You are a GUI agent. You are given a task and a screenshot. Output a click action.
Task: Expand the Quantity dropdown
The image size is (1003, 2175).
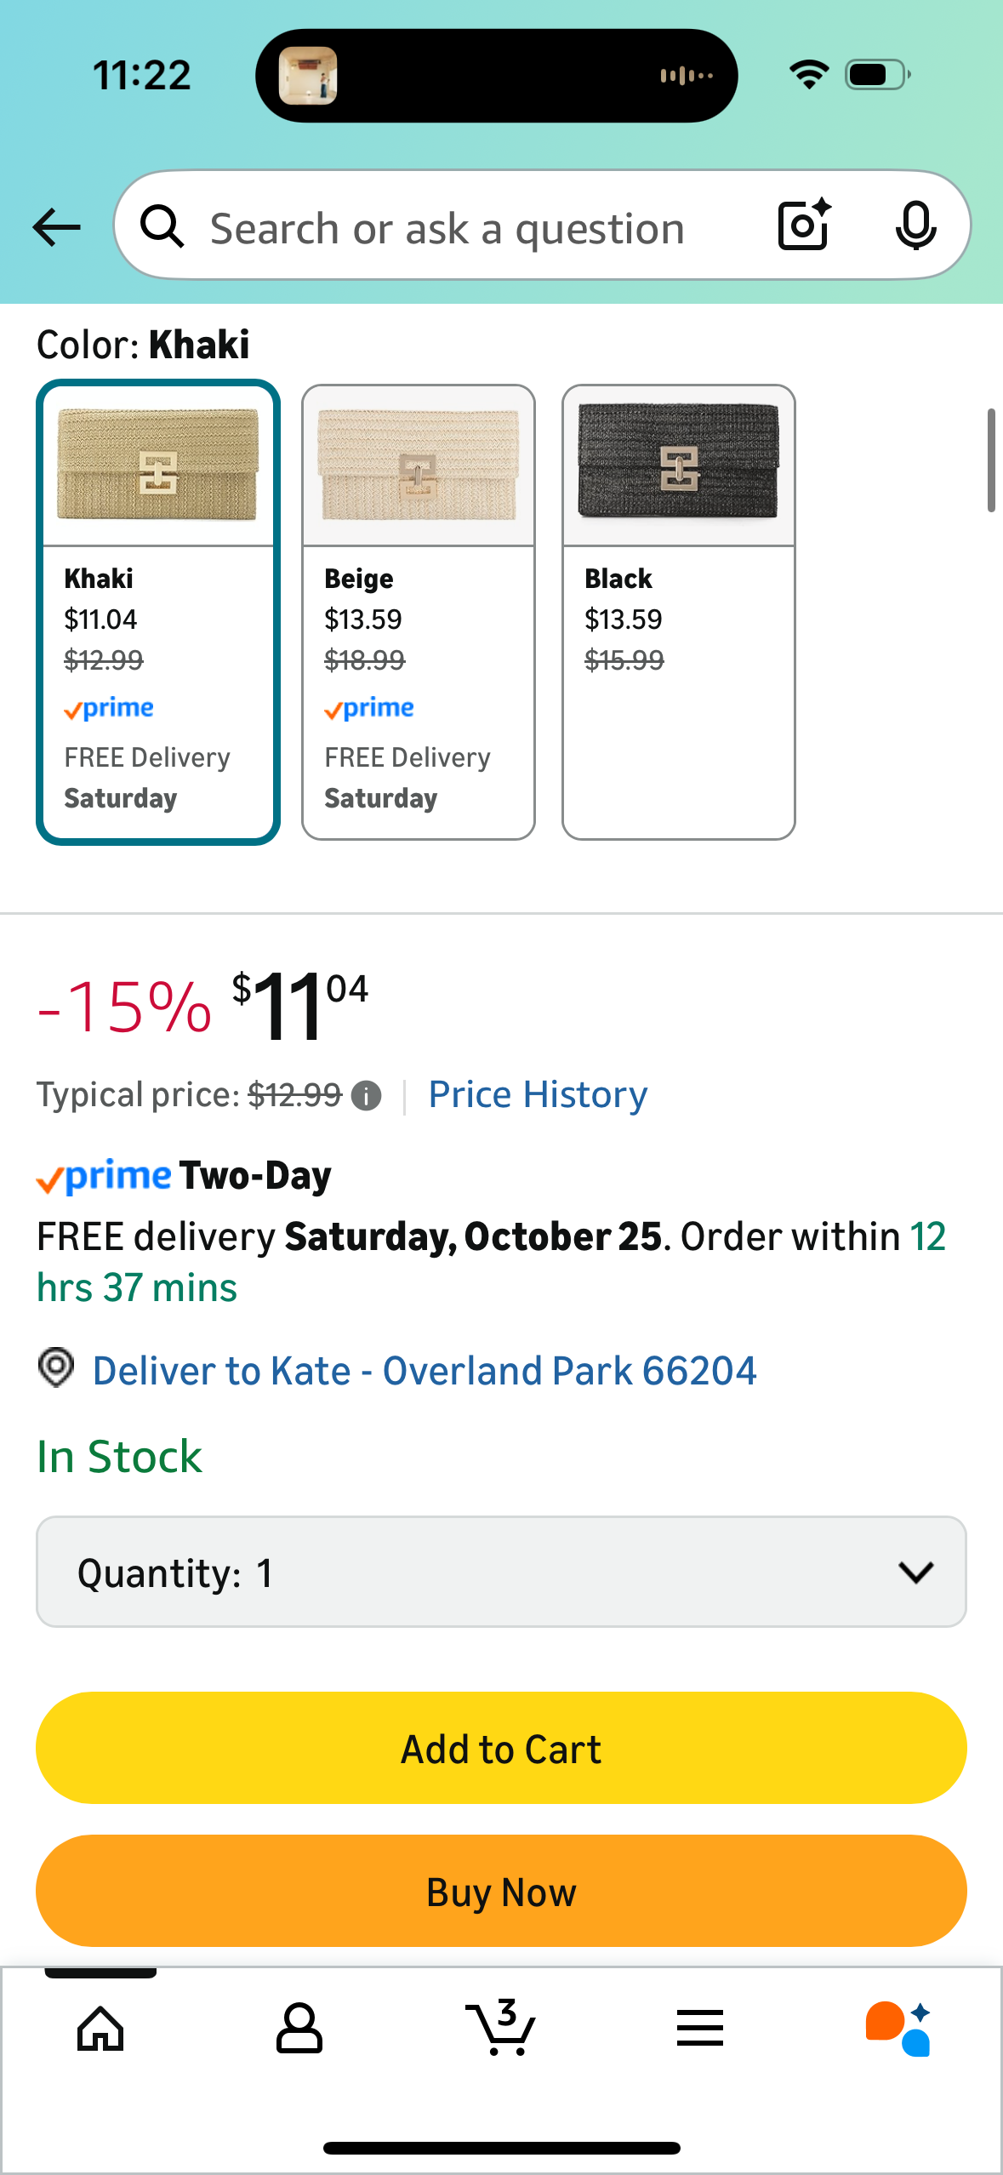tap(501, 1572)
